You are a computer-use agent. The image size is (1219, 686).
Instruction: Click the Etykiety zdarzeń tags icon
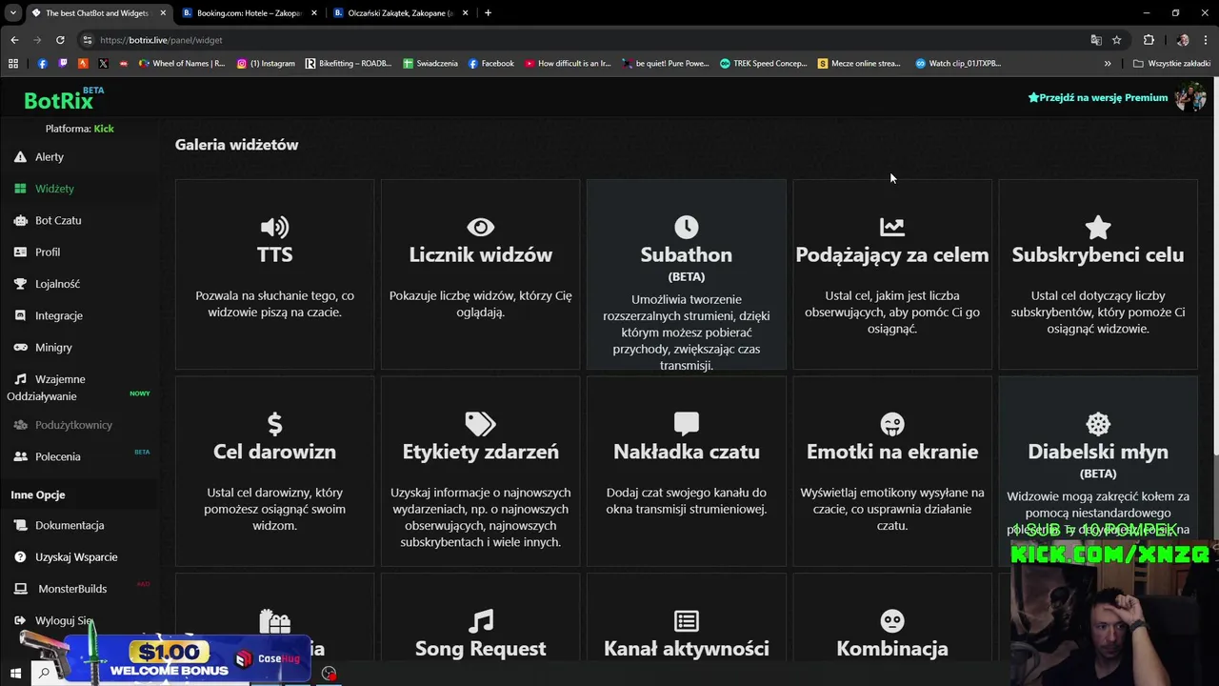[x=480, y=424]
